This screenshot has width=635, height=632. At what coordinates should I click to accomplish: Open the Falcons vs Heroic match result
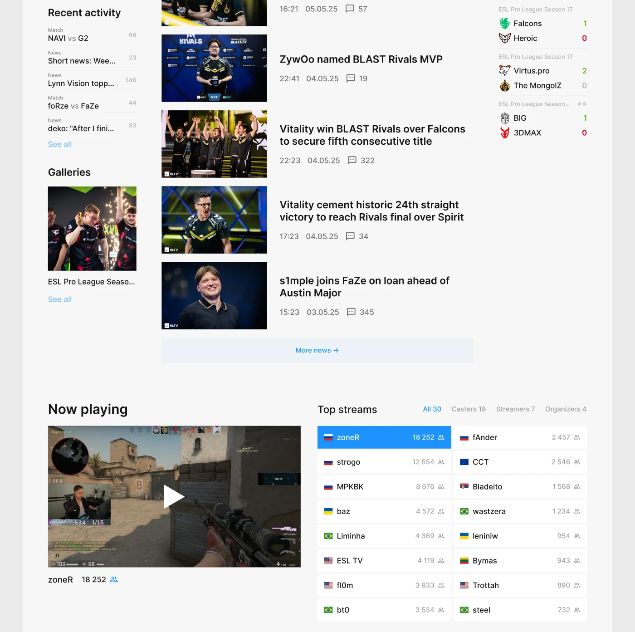point(543,31)
